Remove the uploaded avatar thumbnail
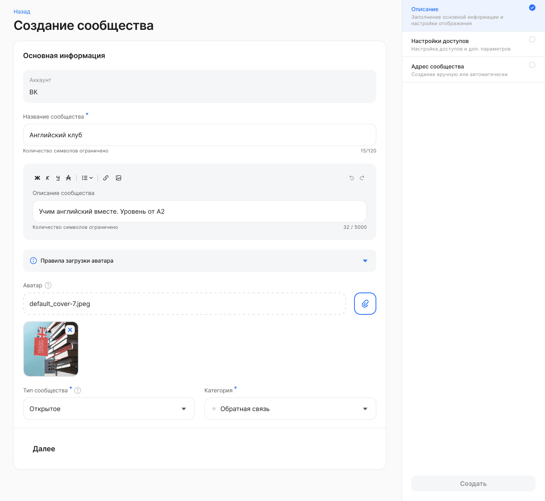This screenshot has width=545, height=501. click(70, 330)
